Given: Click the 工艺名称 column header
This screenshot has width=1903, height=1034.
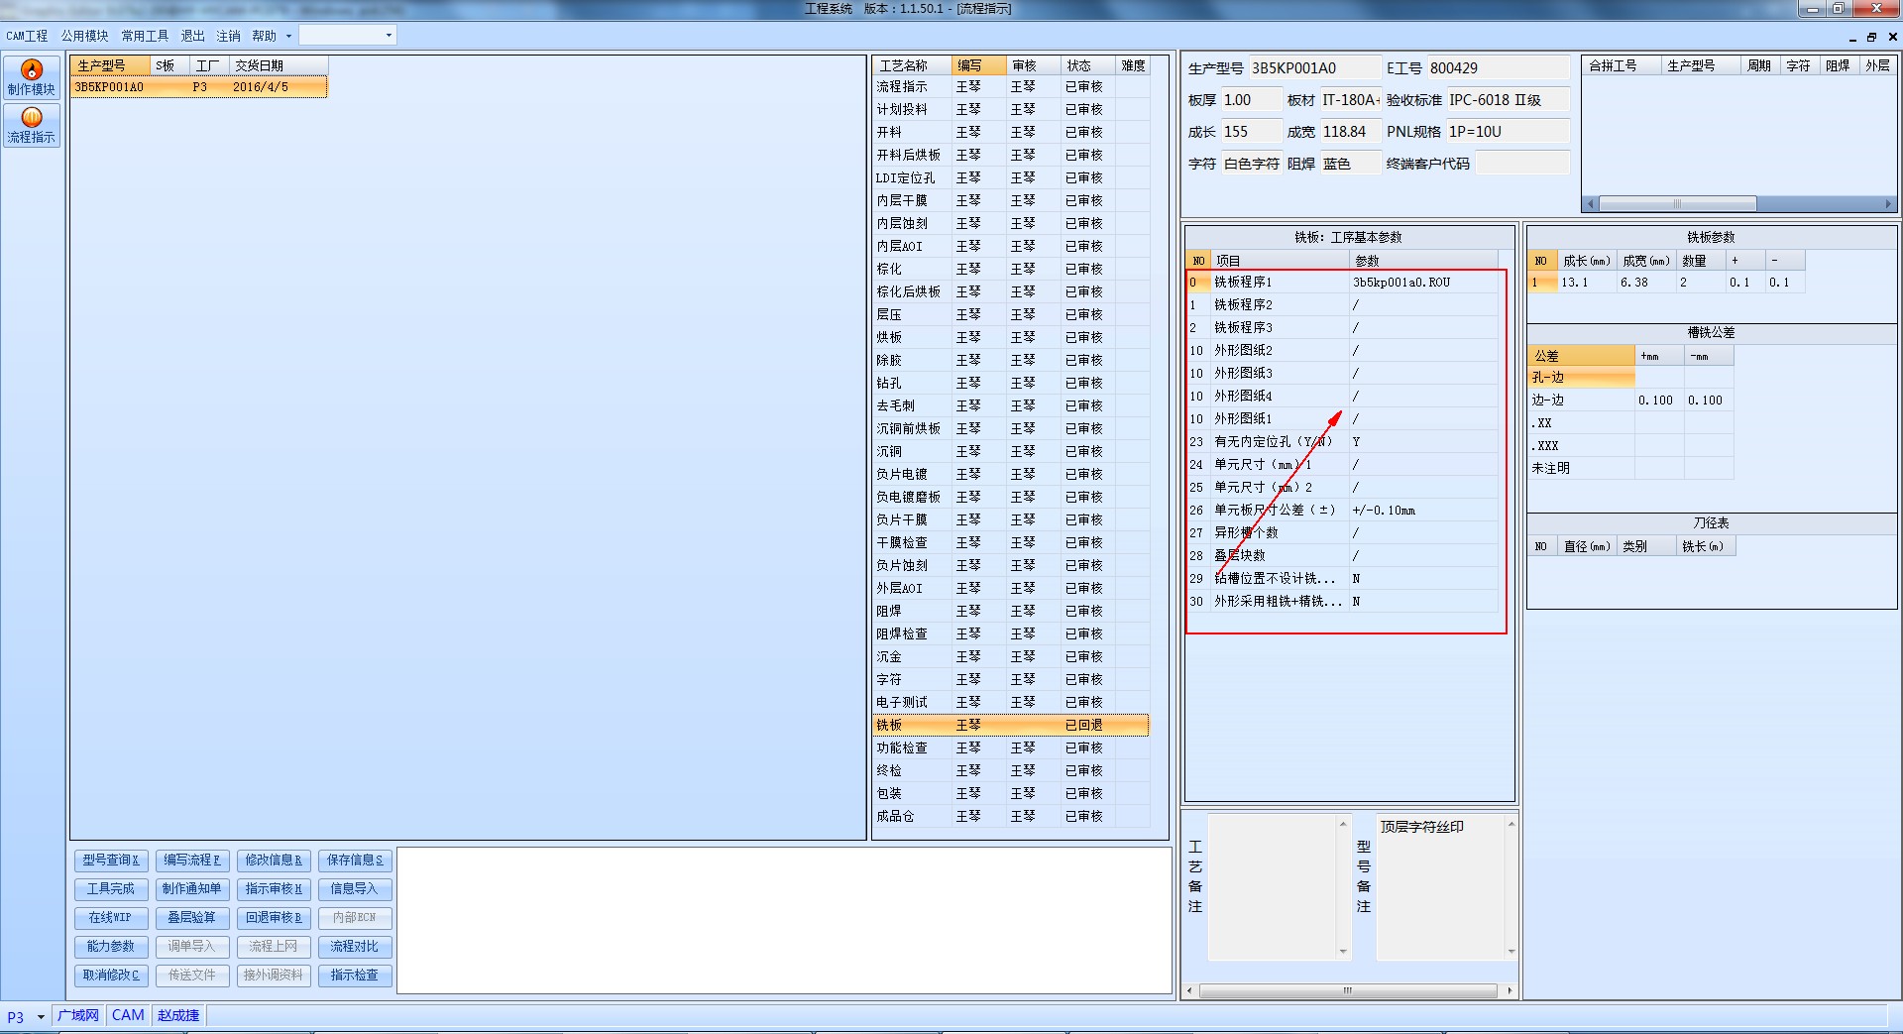Looking at the screenshot, I should 911,65.
